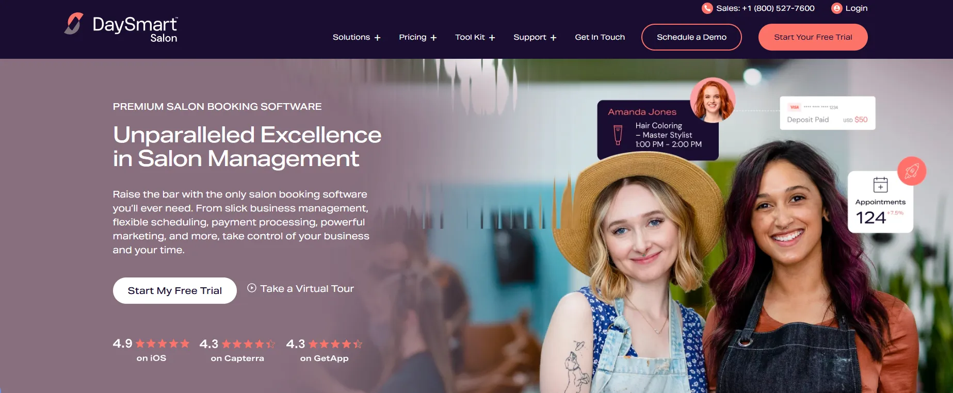Screen dimensions: 953x393
Task: Open the Pricing menu
Action: tap(413, 37)
